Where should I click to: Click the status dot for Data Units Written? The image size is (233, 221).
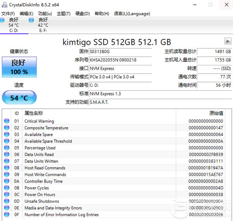click(x=7, y=161)
